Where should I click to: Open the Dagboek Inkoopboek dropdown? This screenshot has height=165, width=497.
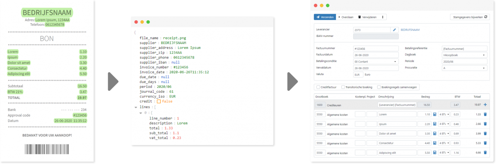pos(464,55)
